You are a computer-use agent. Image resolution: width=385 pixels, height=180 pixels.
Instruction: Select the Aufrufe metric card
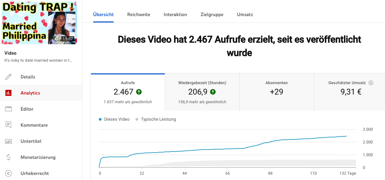(128, 92)
